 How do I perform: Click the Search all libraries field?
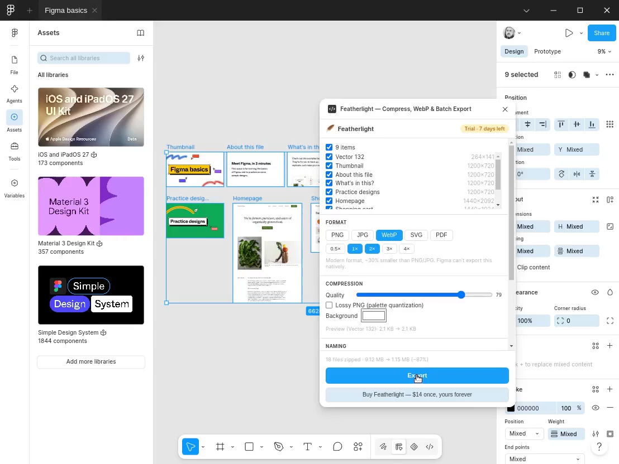(84, 58)
